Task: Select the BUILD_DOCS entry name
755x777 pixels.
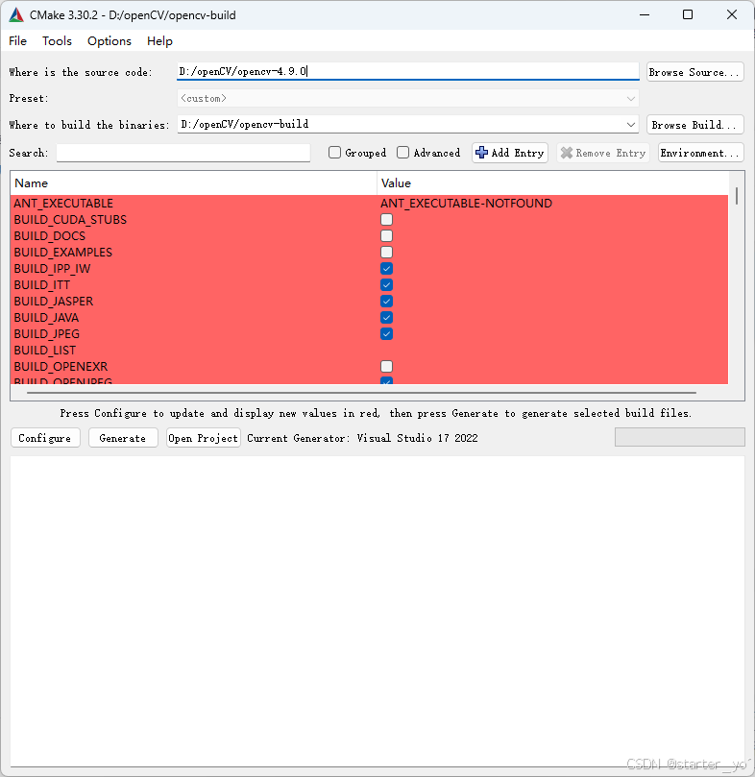Action: (x=50, y=236)
